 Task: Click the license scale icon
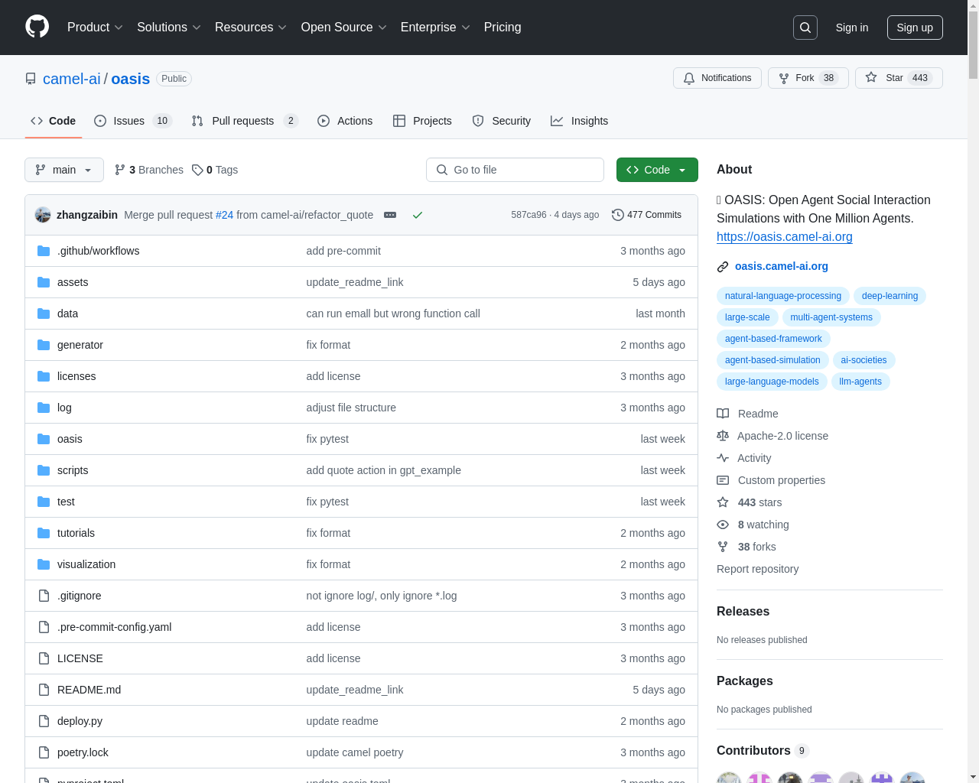click(723, 436)
